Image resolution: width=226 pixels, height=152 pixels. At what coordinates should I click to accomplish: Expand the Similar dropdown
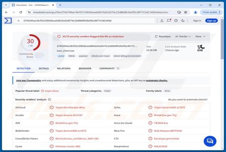(x=183, y=36)
